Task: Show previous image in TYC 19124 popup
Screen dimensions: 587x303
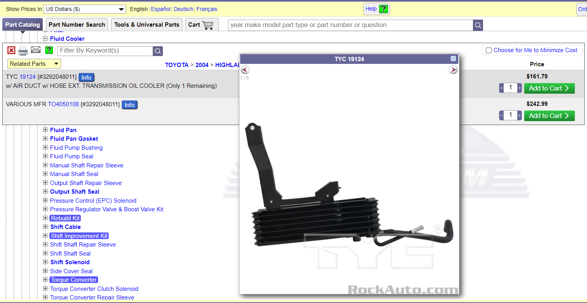Action: pos(245,70)
